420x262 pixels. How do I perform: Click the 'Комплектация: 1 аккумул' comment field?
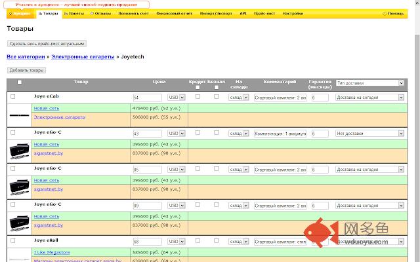280,134
